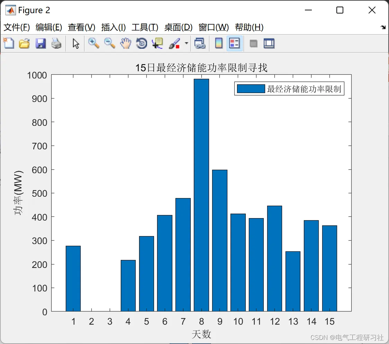The height and width of the screenshot is (344, 389).
Task: Open file with the folder icon
Action: (x=24, y=43)
